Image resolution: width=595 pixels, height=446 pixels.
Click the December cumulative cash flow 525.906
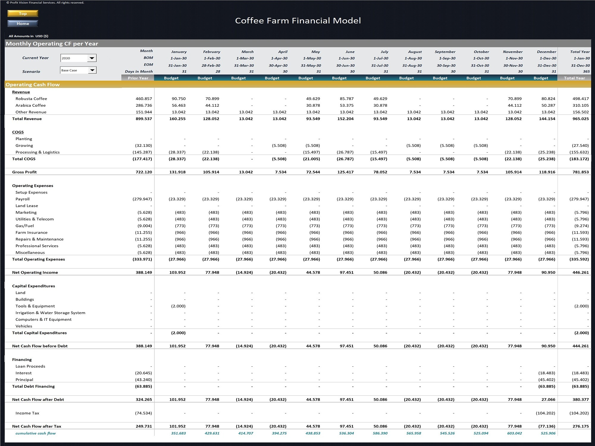click(548, 433)
